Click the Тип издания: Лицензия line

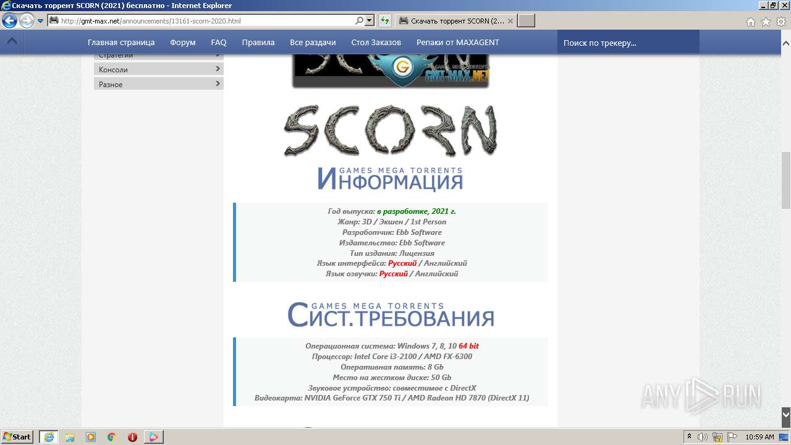tap(392, 253)
